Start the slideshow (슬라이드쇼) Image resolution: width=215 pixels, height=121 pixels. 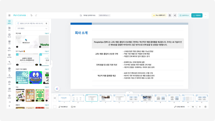point(184,15)
